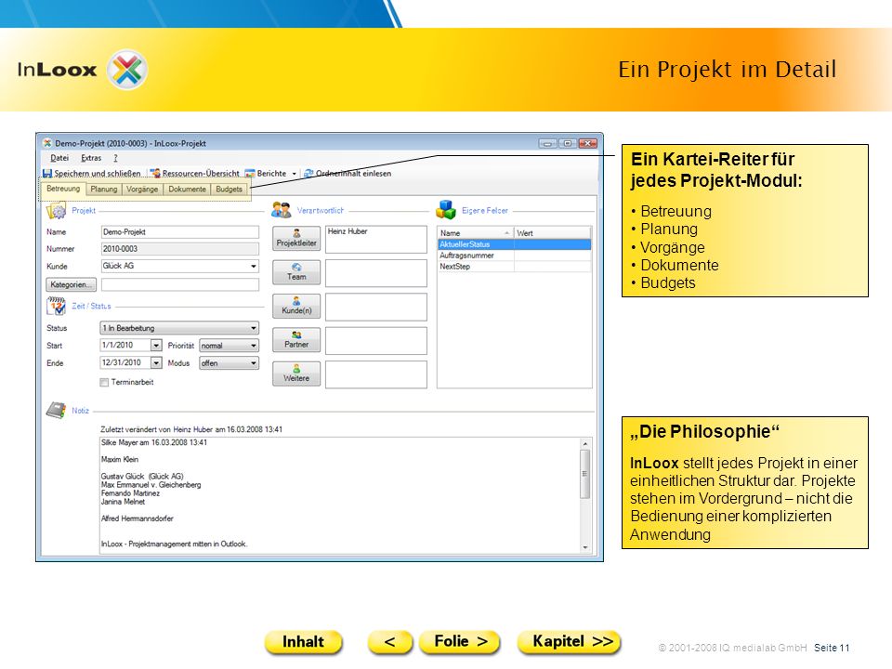892x669 pixels.
Task: Switch to the Betreuung tab
Action: 63,189
